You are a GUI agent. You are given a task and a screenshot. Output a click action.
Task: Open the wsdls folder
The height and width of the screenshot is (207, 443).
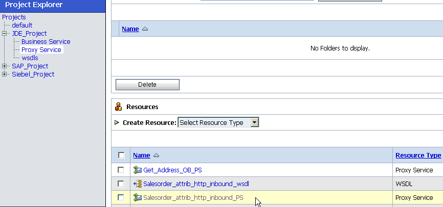point(30,58)
